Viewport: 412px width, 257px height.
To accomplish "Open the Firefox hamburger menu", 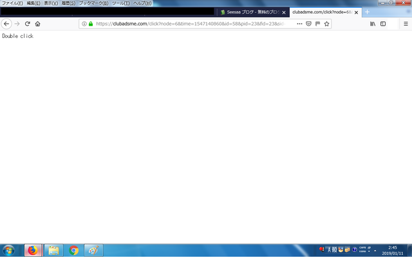I will 406,24.
